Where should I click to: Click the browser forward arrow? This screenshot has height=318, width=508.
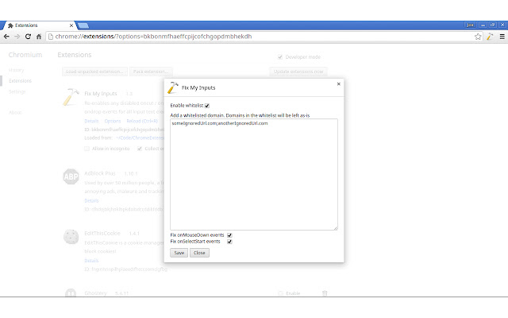pos(17,37)
